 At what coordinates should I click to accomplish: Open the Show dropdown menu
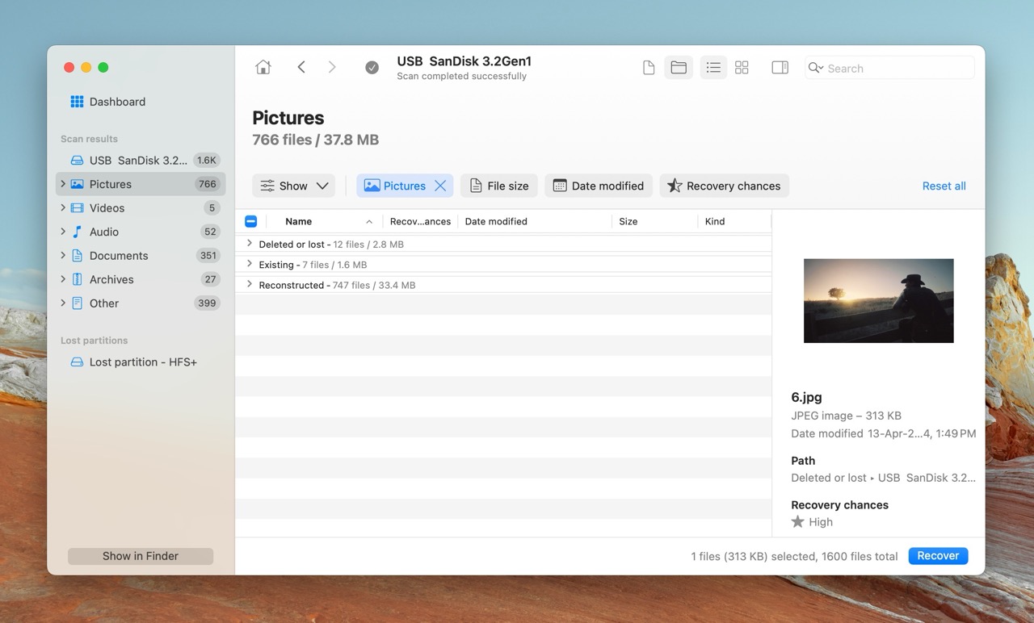coord(293,186)
